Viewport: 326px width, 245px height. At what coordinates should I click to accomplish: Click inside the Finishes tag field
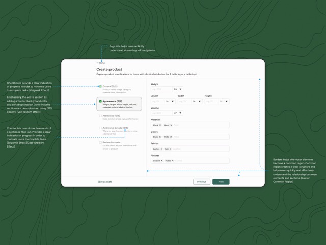click(190, 161)
